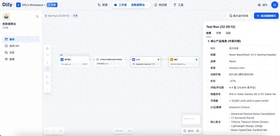Viewport: 280px width, 136px height.
Task: Open the 探索 explore tab
Action: pos(103,5)
